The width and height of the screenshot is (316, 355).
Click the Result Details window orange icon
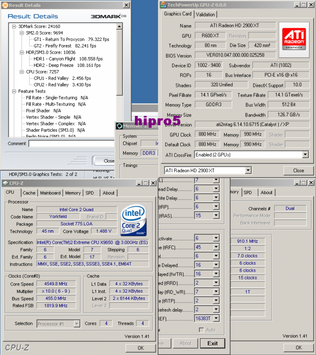[5, 5]
